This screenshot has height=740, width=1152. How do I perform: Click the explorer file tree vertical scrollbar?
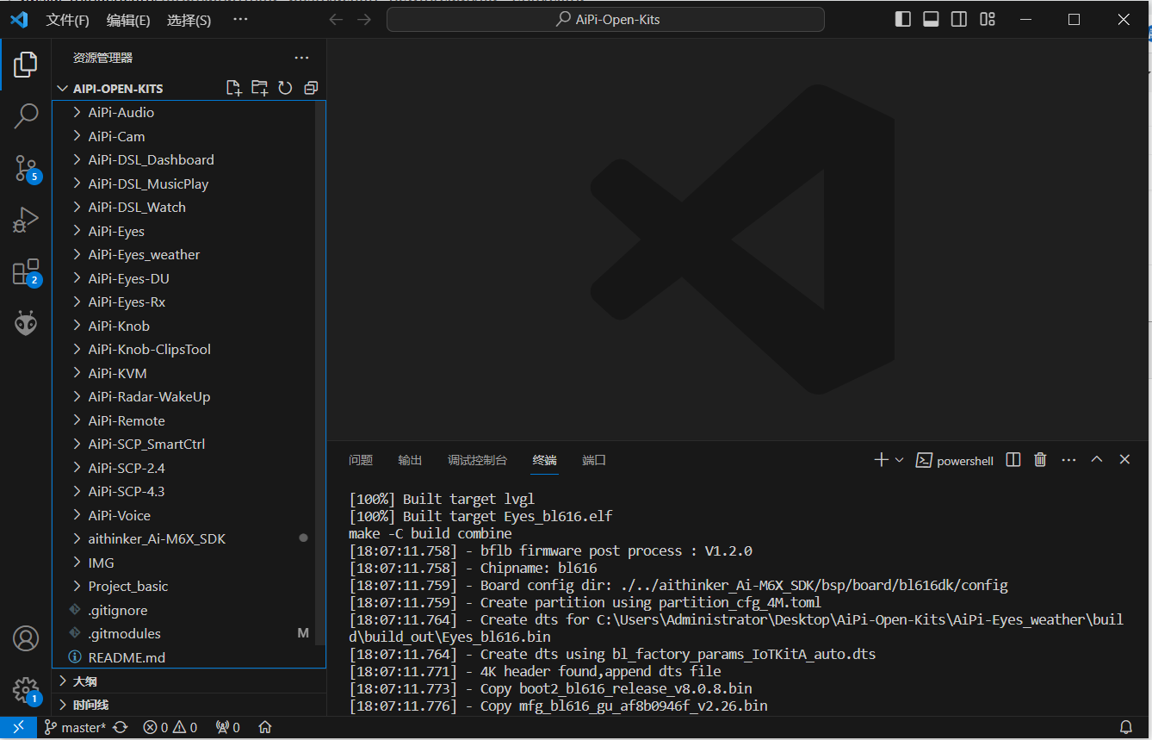coord(320,372)
